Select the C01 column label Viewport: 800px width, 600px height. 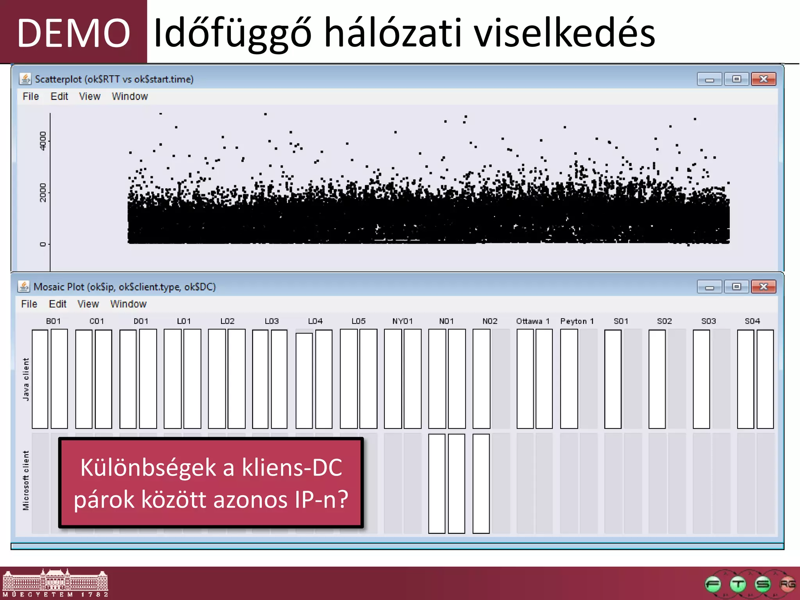97,321
